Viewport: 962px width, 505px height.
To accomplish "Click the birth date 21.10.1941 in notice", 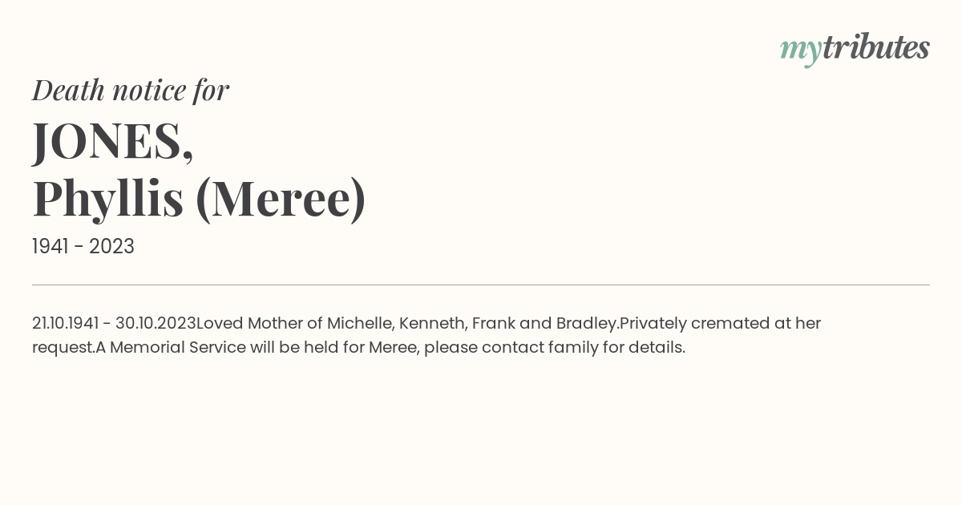I will point(66,324).
